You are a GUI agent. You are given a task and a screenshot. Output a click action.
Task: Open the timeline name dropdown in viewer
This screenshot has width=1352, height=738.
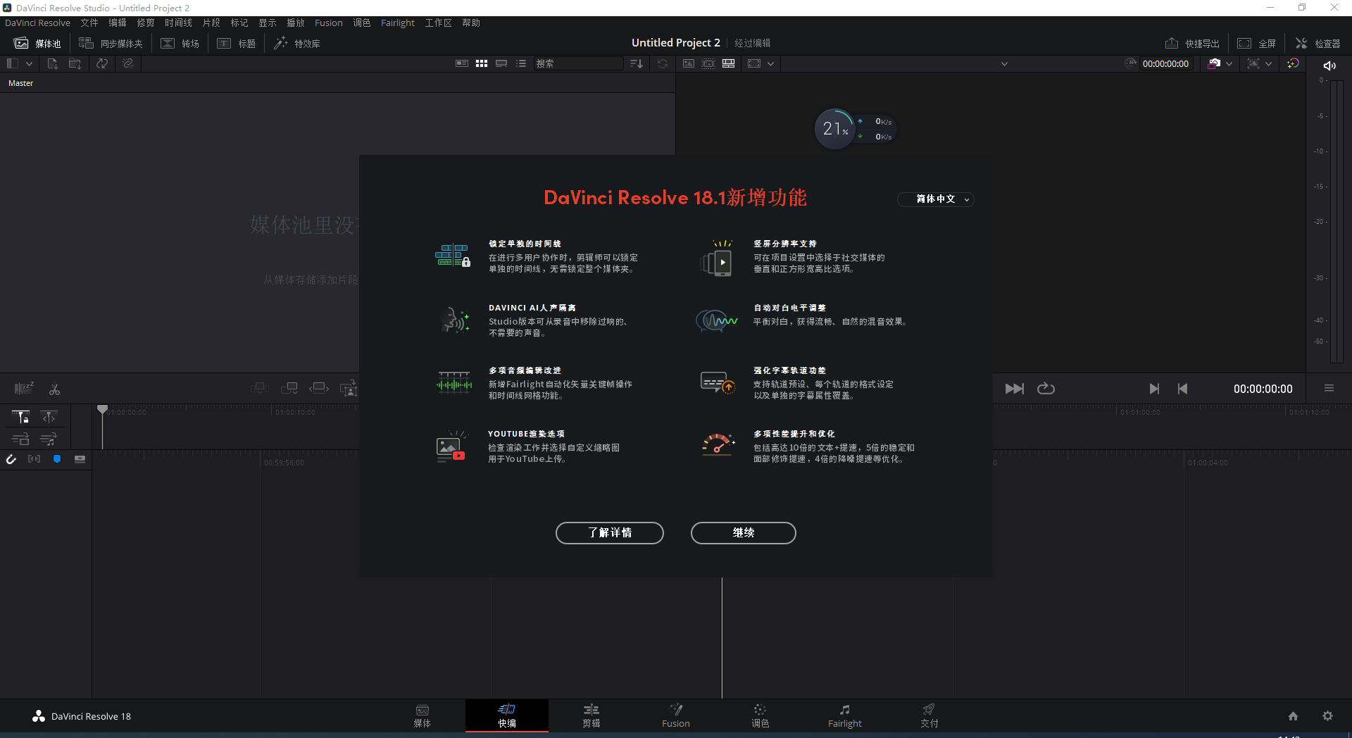pos(1005,63)
